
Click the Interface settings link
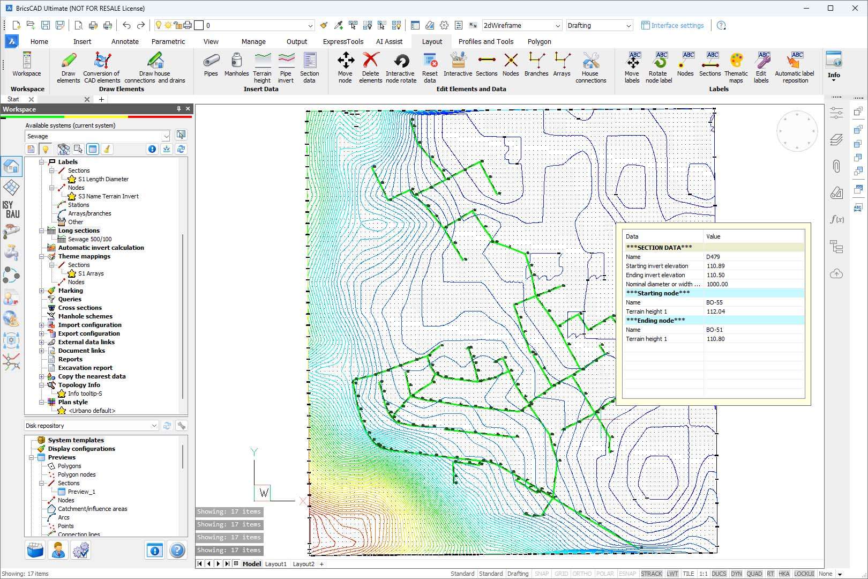click(x=677, y=25)
